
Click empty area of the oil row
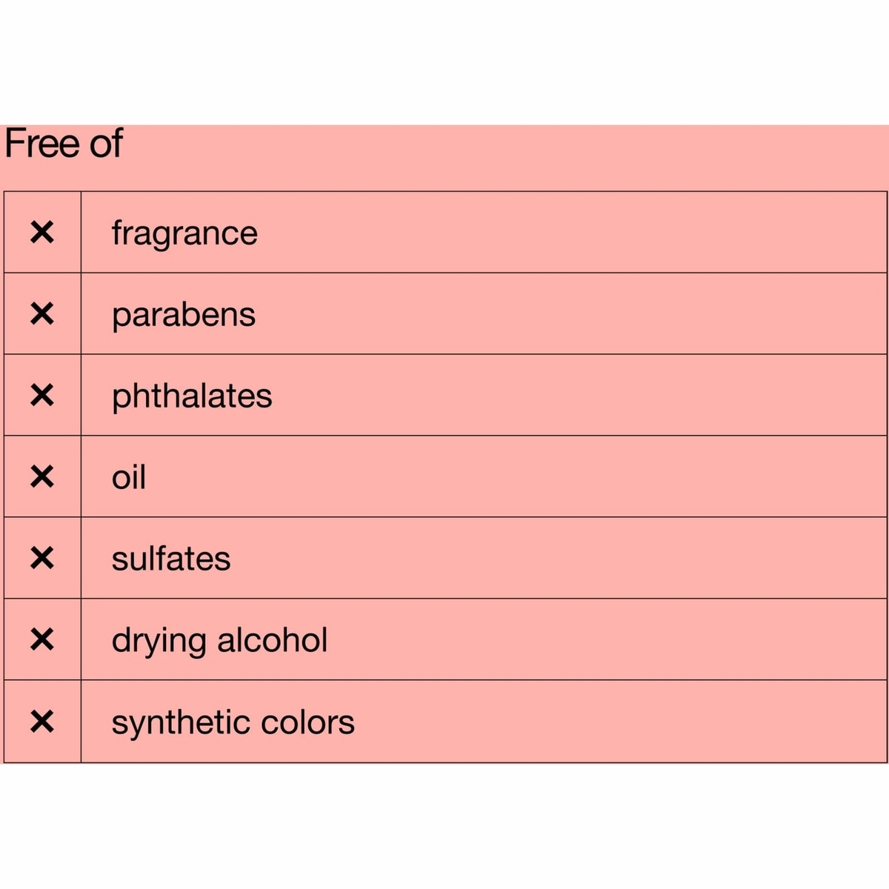519,477
